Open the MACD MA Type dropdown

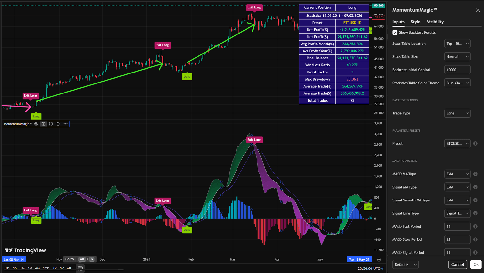(x=457, y=174)
